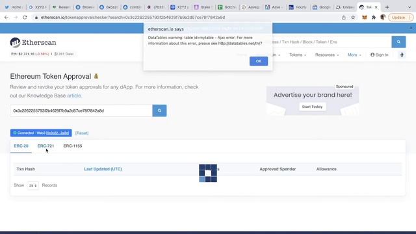
Task: Click the Etherscan logo
Action: coord(33,42)
